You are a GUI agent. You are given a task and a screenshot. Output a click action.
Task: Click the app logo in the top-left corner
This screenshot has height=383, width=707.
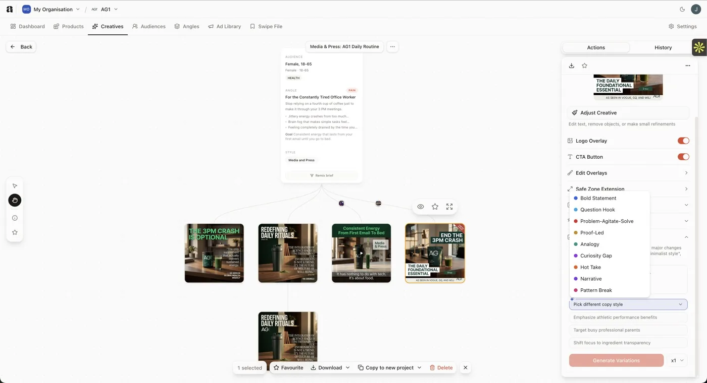click(x=9, y=9)
